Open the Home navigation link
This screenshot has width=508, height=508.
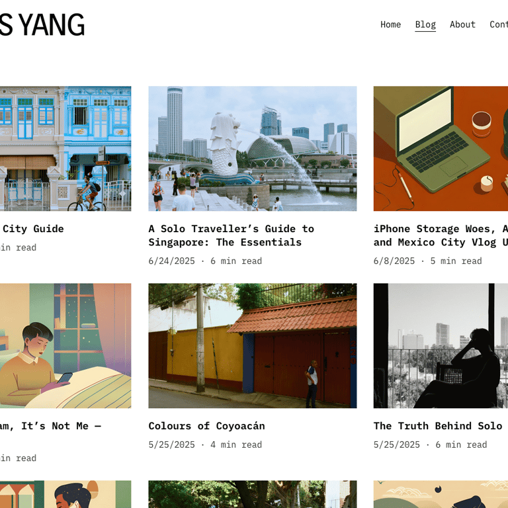(390, 24)
